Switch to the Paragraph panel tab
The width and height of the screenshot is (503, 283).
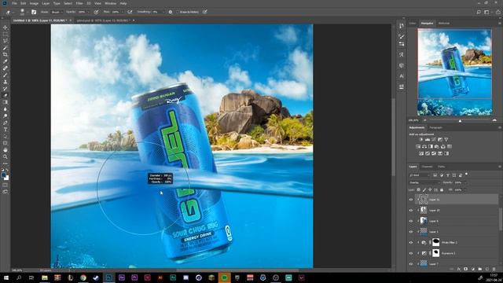(436, 127)
